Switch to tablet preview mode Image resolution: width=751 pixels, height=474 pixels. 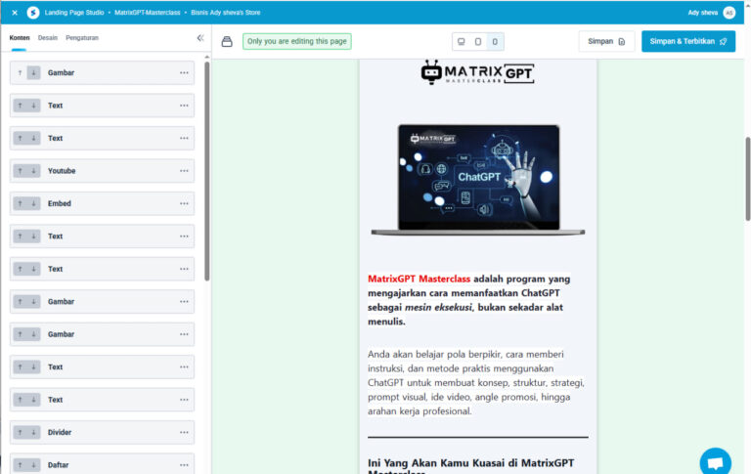[x=477, y=42]
